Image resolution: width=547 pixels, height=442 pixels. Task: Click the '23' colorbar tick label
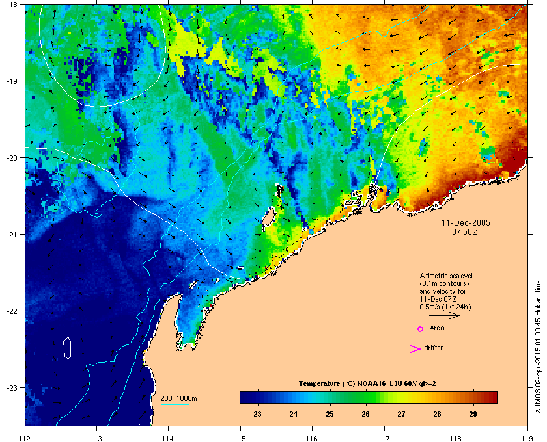click(x=257, y=414)
